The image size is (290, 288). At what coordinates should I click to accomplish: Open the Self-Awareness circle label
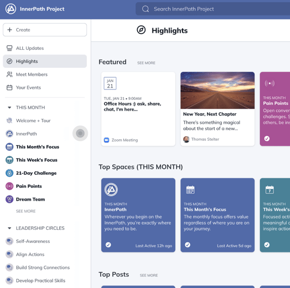33,241
